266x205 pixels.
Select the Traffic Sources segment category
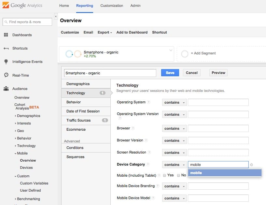tap(78, 120)
